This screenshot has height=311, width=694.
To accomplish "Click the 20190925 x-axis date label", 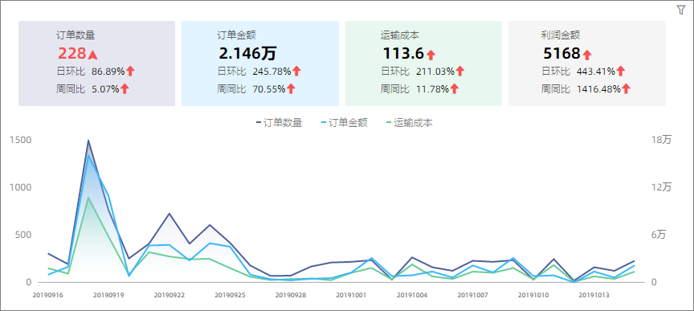I will (x=230, y=295).
